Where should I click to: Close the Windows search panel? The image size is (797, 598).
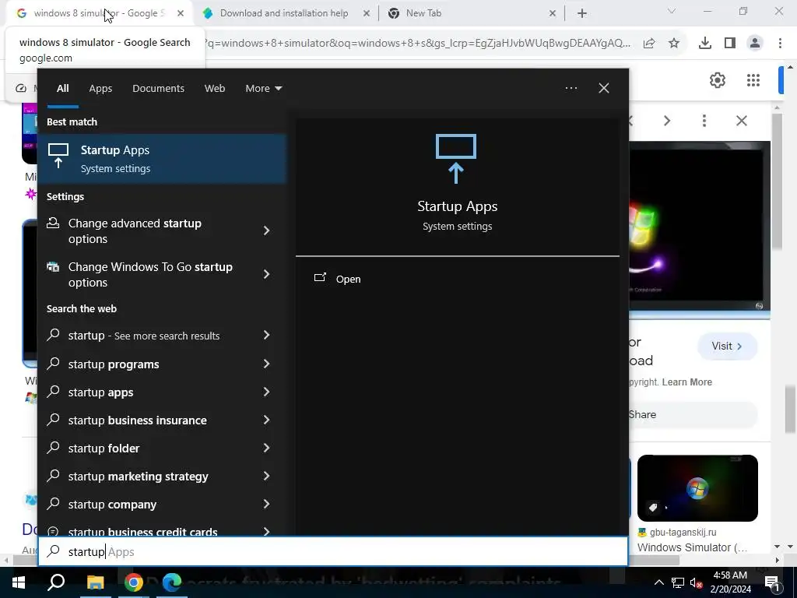(x=603, y=88)
